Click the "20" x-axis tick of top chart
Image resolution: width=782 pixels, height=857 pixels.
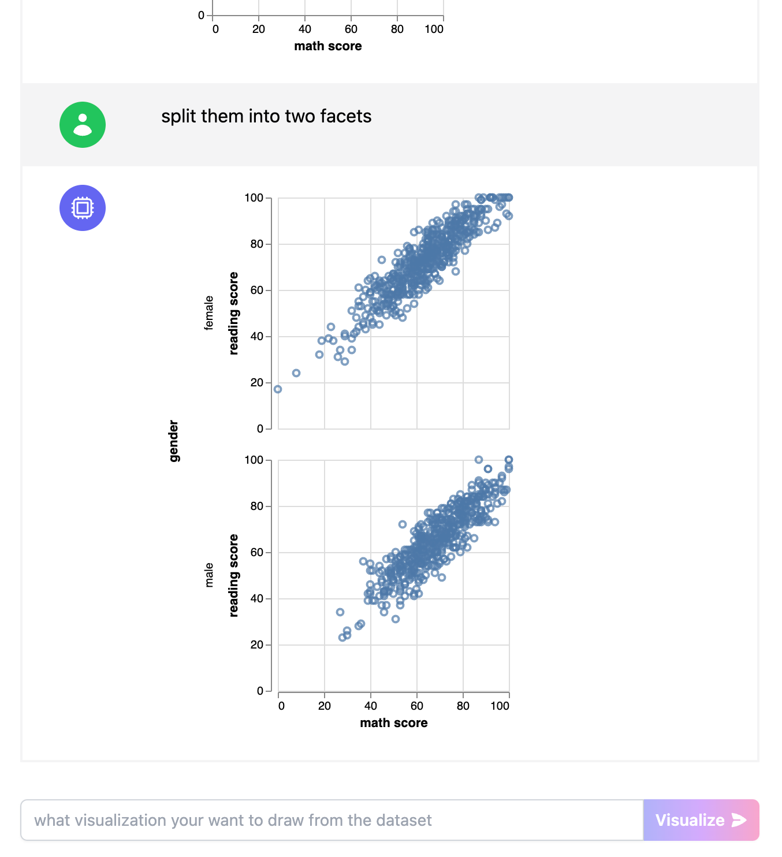pos(258,29)
